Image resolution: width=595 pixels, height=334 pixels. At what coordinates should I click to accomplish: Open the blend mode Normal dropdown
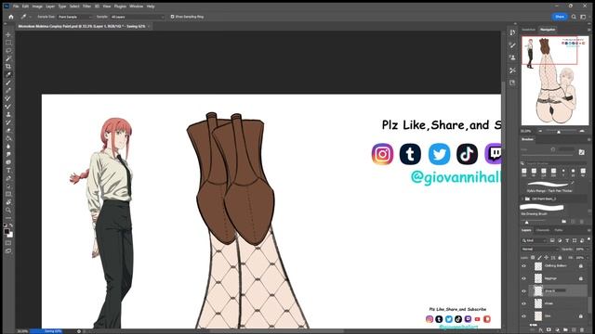tap(540, 250)
